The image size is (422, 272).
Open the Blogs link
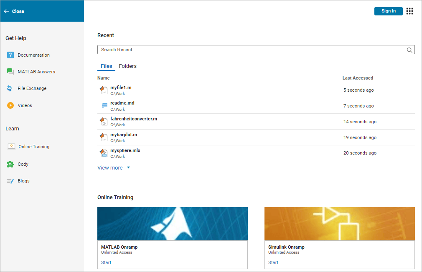coord(24,181)
